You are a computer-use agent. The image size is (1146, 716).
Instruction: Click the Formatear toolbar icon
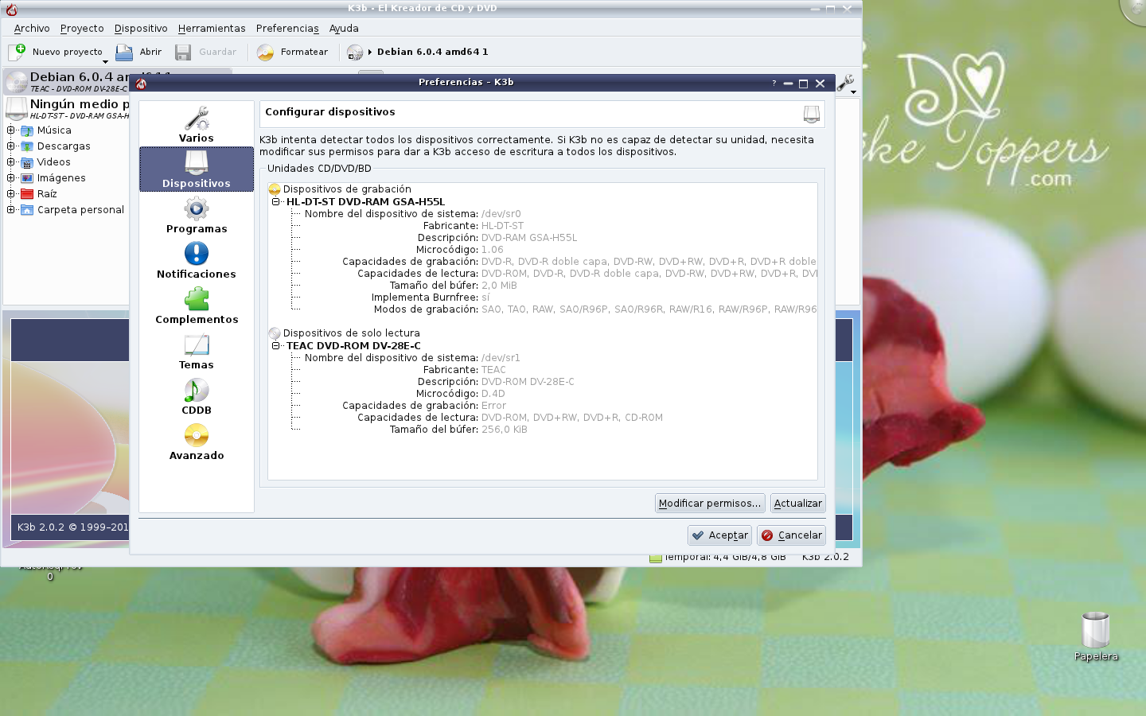(265, 52)
